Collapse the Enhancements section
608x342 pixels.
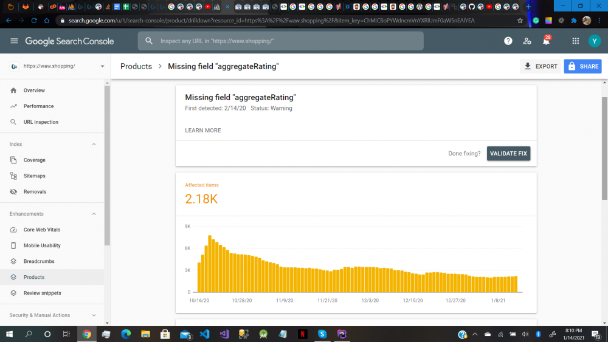94,214
